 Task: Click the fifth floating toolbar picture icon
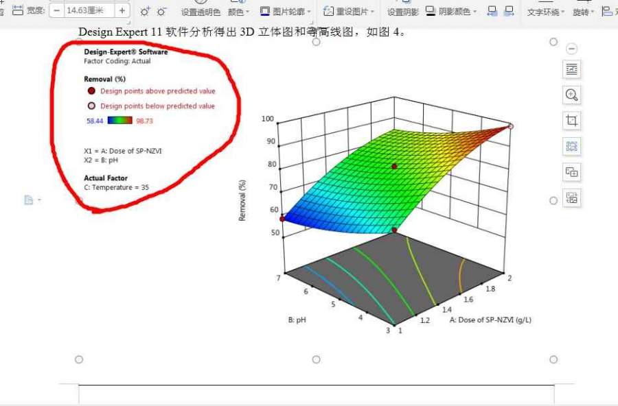coord(571,172)
